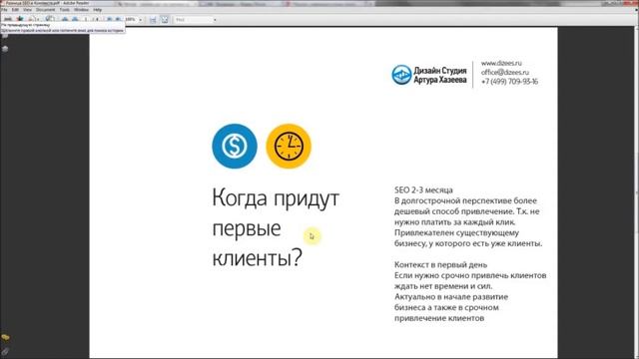Viewport: 639px width, 359px height.
Task: Open the zoom percentage dropdown arrow
Action: pos(141,20)
